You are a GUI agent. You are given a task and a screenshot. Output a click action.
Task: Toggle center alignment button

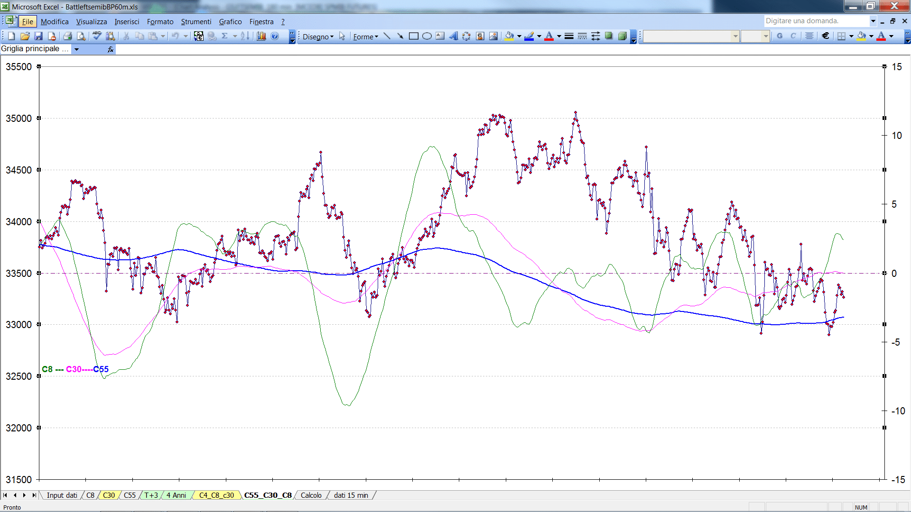[809, 36]
